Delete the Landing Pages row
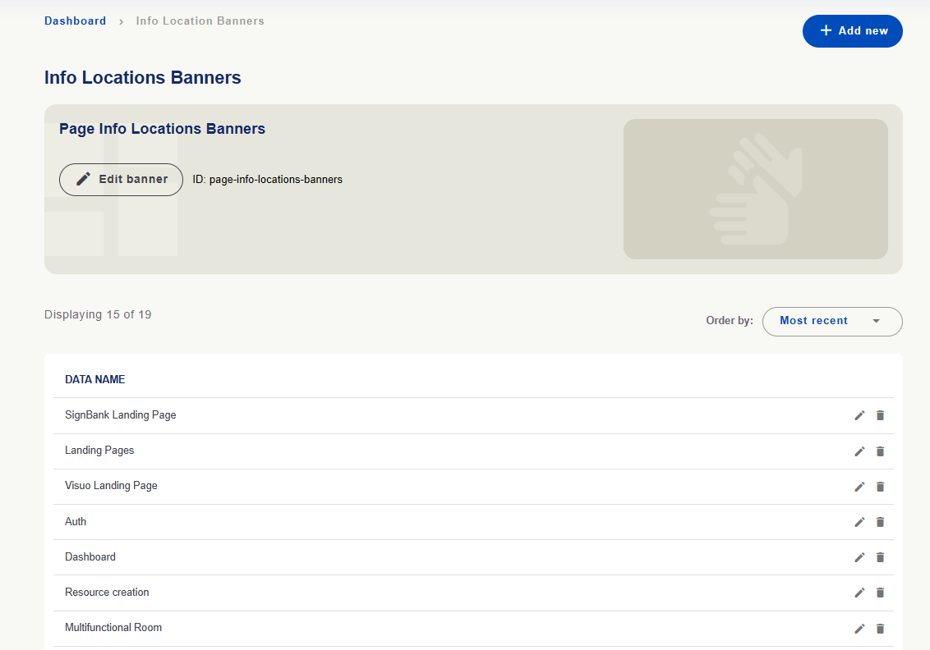 [880, 451]
